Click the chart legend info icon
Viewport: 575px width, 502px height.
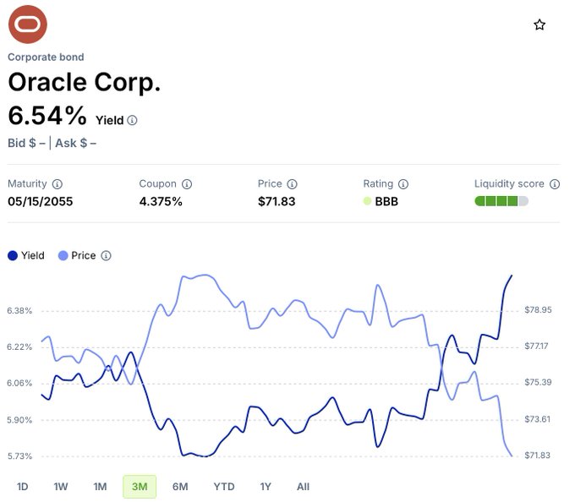106,255
